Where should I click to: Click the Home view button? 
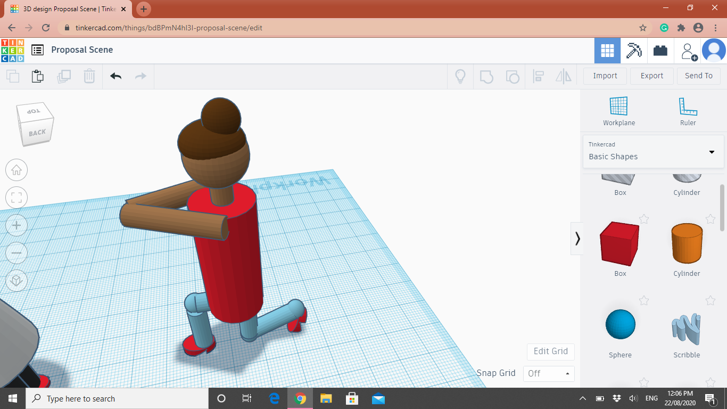[16, 170]
